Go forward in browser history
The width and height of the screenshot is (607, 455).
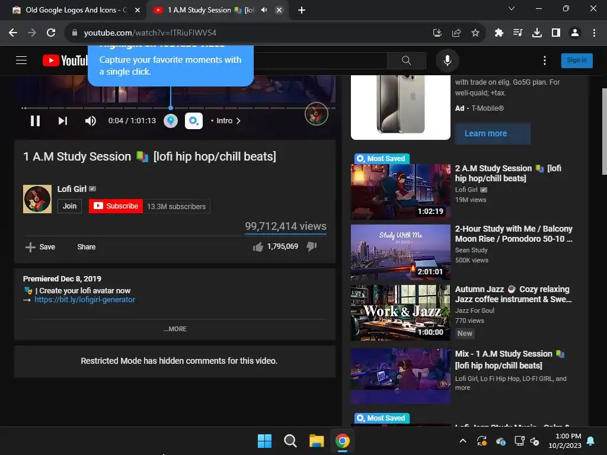pyautogui.click(x=32, y=33)
